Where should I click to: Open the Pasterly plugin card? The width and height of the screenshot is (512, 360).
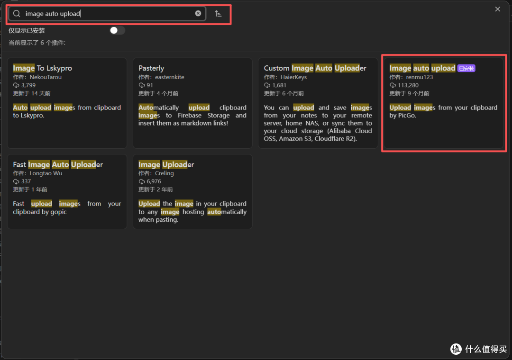[x=192, y=103]
